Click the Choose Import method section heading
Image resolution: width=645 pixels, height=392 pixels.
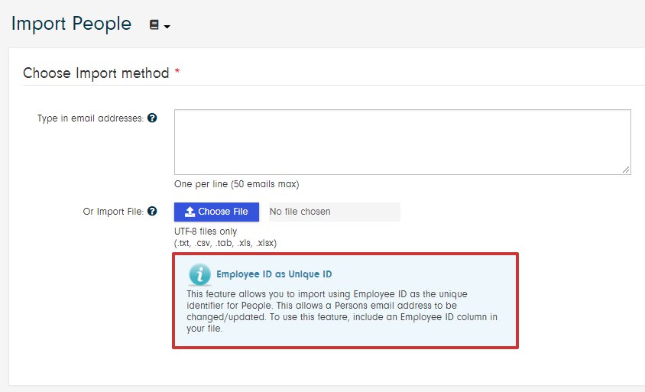(x=96, y=73)
